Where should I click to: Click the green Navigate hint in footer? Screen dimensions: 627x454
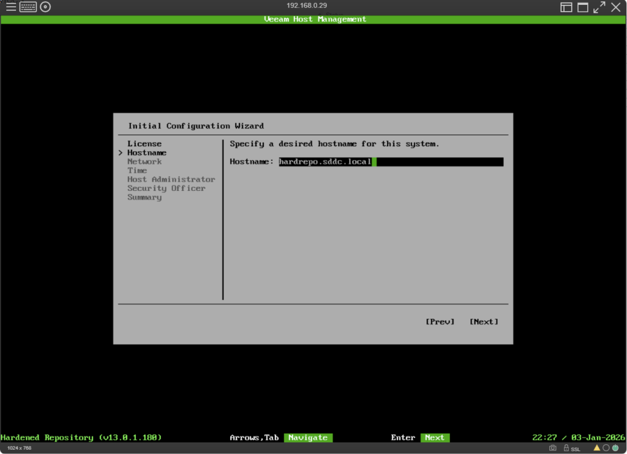tap(308, 437)
